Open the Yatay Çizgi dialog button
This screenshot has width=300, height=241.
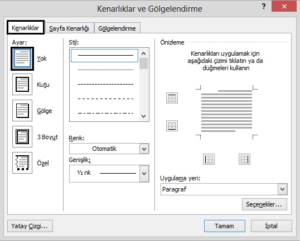click(30, 226)
